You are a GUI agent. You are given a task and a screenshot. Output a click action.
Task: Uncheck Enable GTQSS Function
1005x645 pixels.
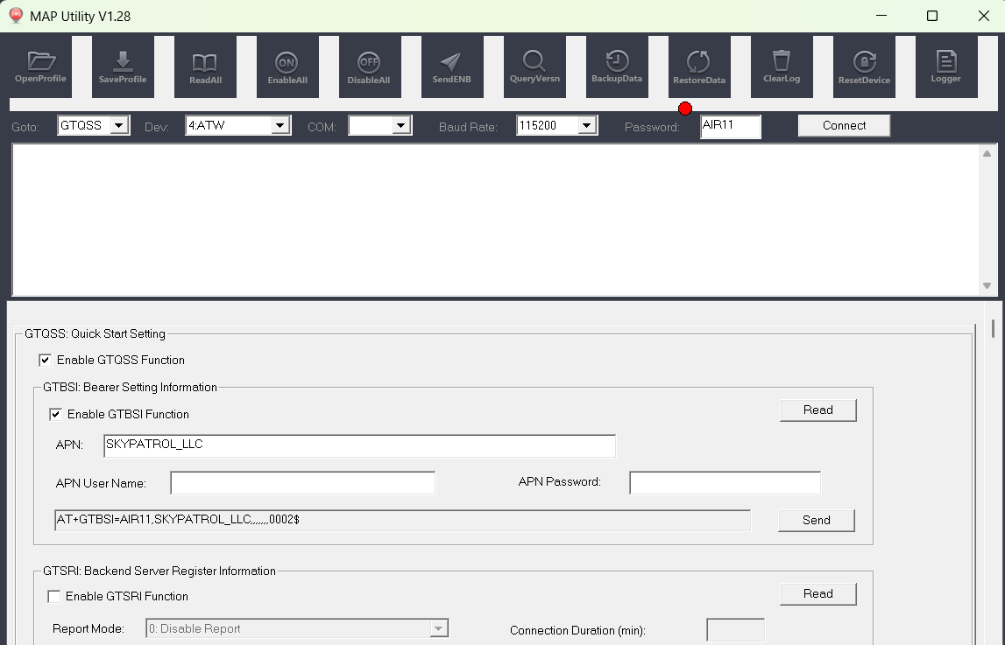point(45,361)
